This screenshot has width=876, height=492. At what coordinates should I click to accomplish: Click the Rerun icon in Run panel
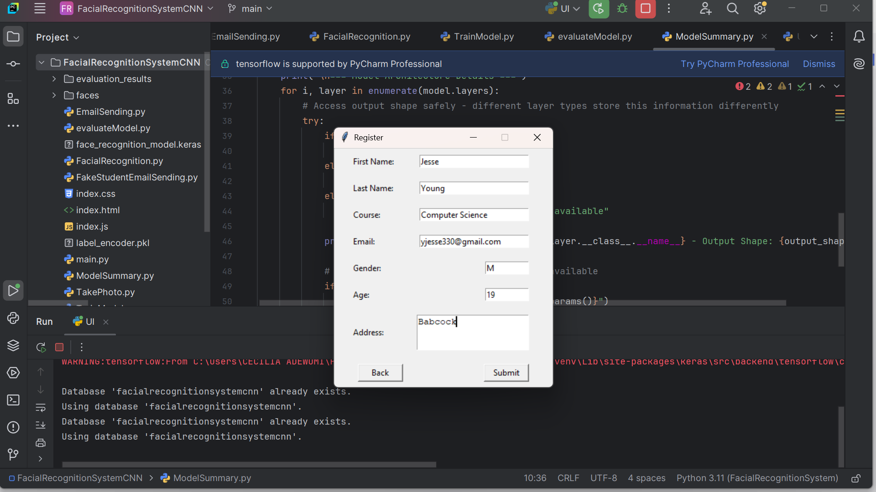tap(41, 347)
